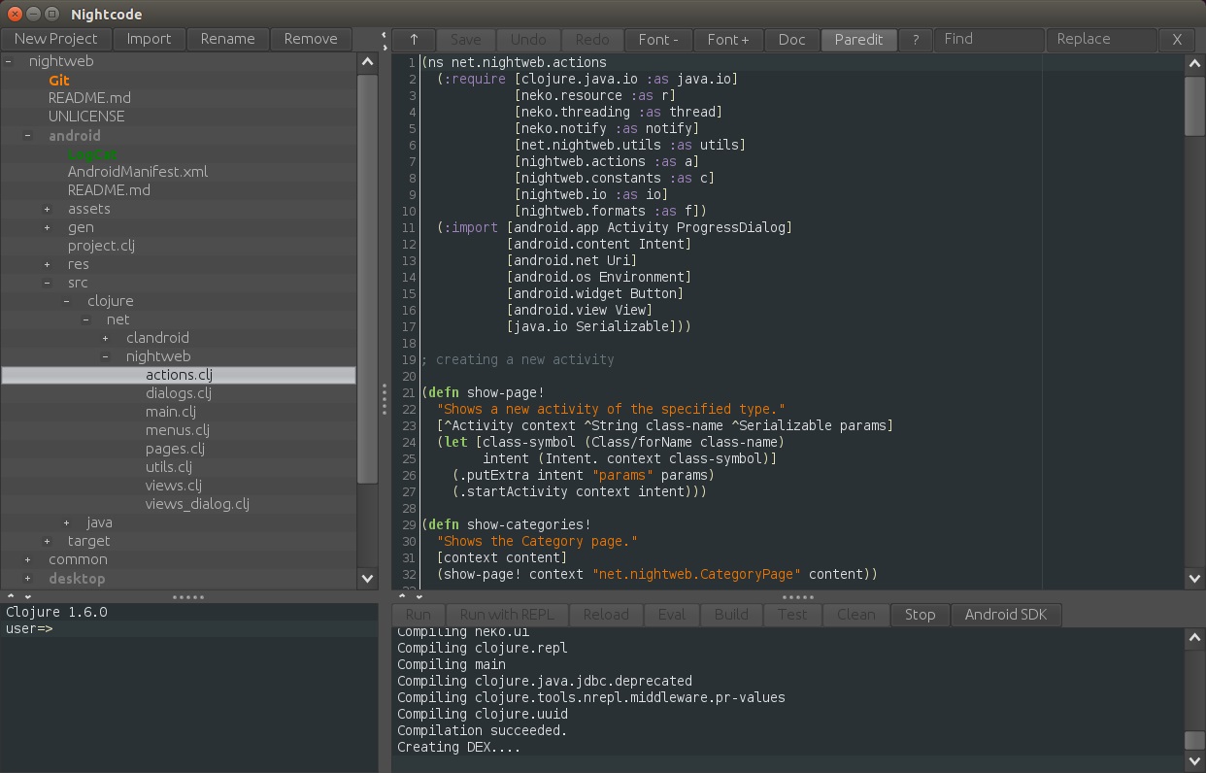Screen dimensions: 1206x773
Task: Click into the Find text field
Action: coord(988,40)
